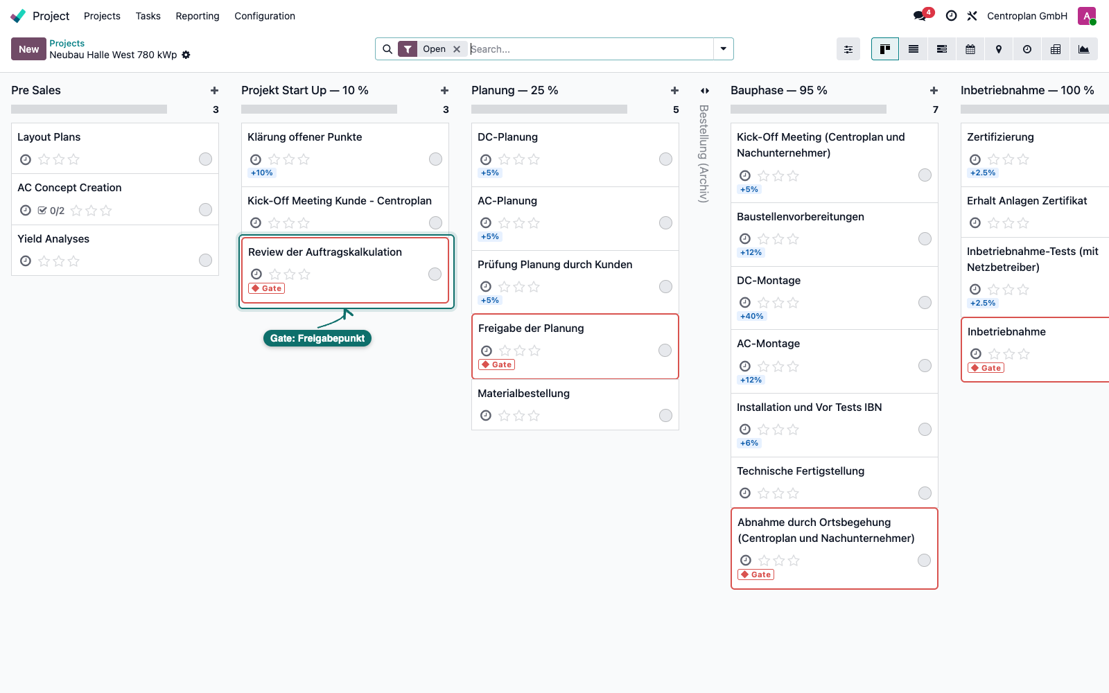Open the activities clock in top bar
This screenshot has height=693, width=1109.
[952, 16]
